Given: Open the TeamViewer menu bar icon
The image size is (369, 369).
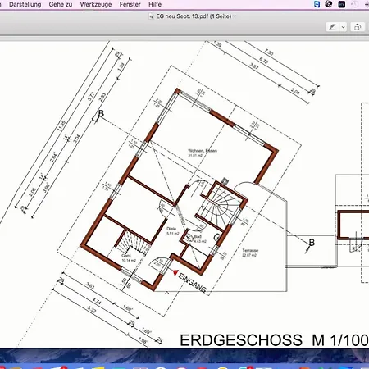Looking at the screenshot, I should point(317,4).
